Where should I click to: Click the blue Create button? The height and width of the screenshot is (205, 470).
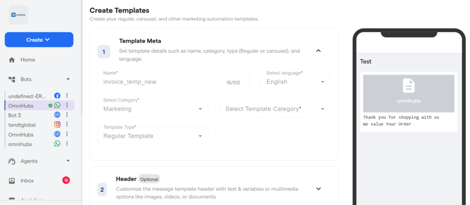[39, 40]
